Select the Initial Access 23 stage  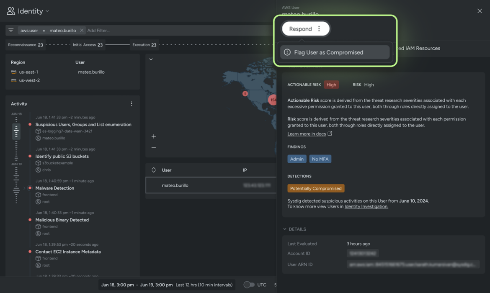tap(88, 45)
